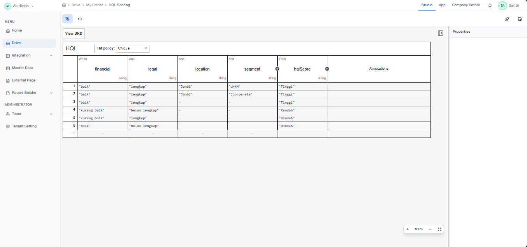Viewport: 527px width, 247px height.
Task: Click the View DRD button
Action: [x=74, y=34]
